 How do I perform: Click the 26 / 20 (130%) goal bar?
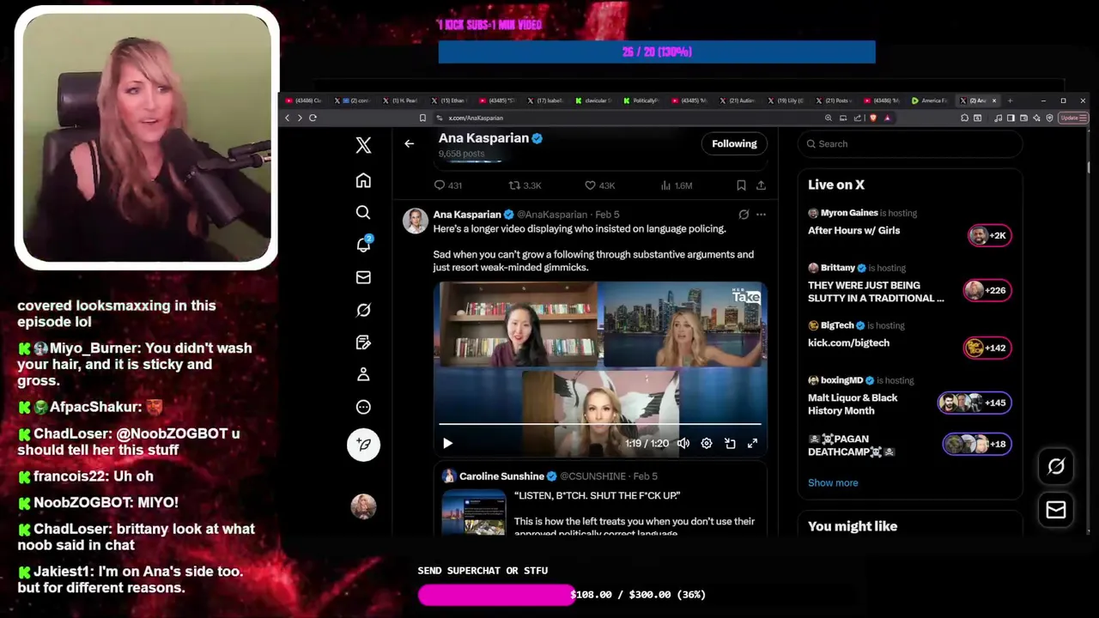click(657, 52)
